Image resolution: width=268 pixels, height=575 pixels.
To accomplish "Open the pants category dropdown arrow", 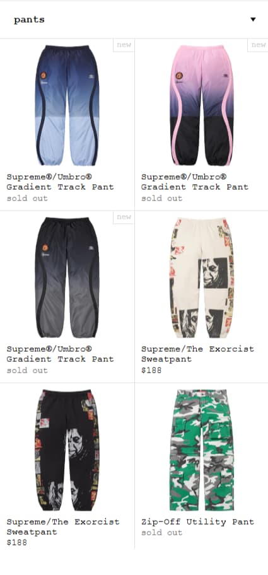I will 253,20.
